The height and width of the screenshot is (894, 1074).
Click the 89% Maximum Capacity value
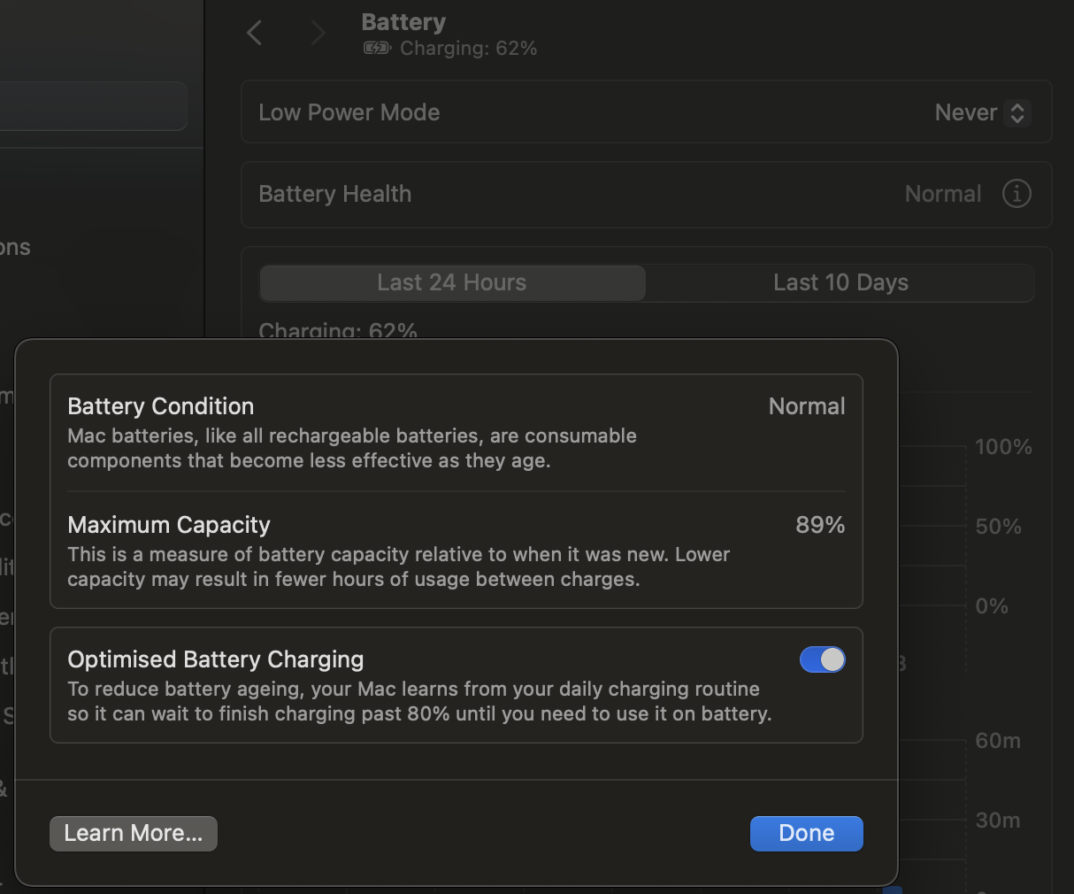(820, 525)
